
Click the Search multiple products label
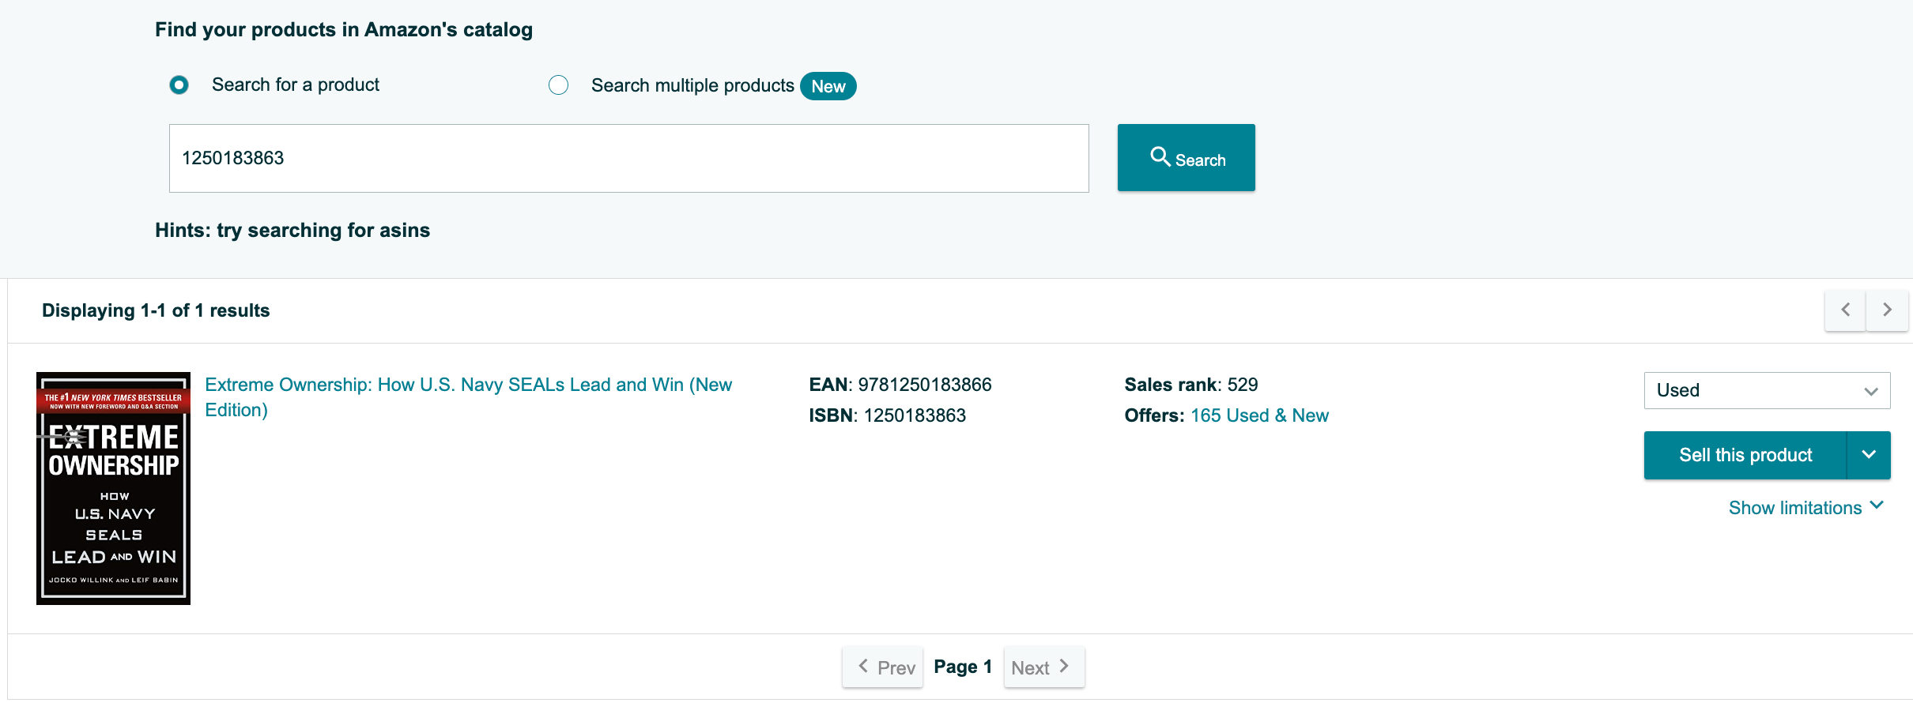pos(692,85)
